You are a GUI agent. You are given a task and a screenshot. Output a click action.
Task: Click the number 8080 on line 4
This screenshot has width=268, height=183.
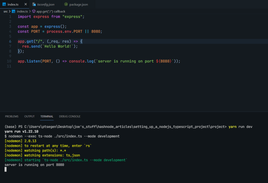[x=96, y=31]
